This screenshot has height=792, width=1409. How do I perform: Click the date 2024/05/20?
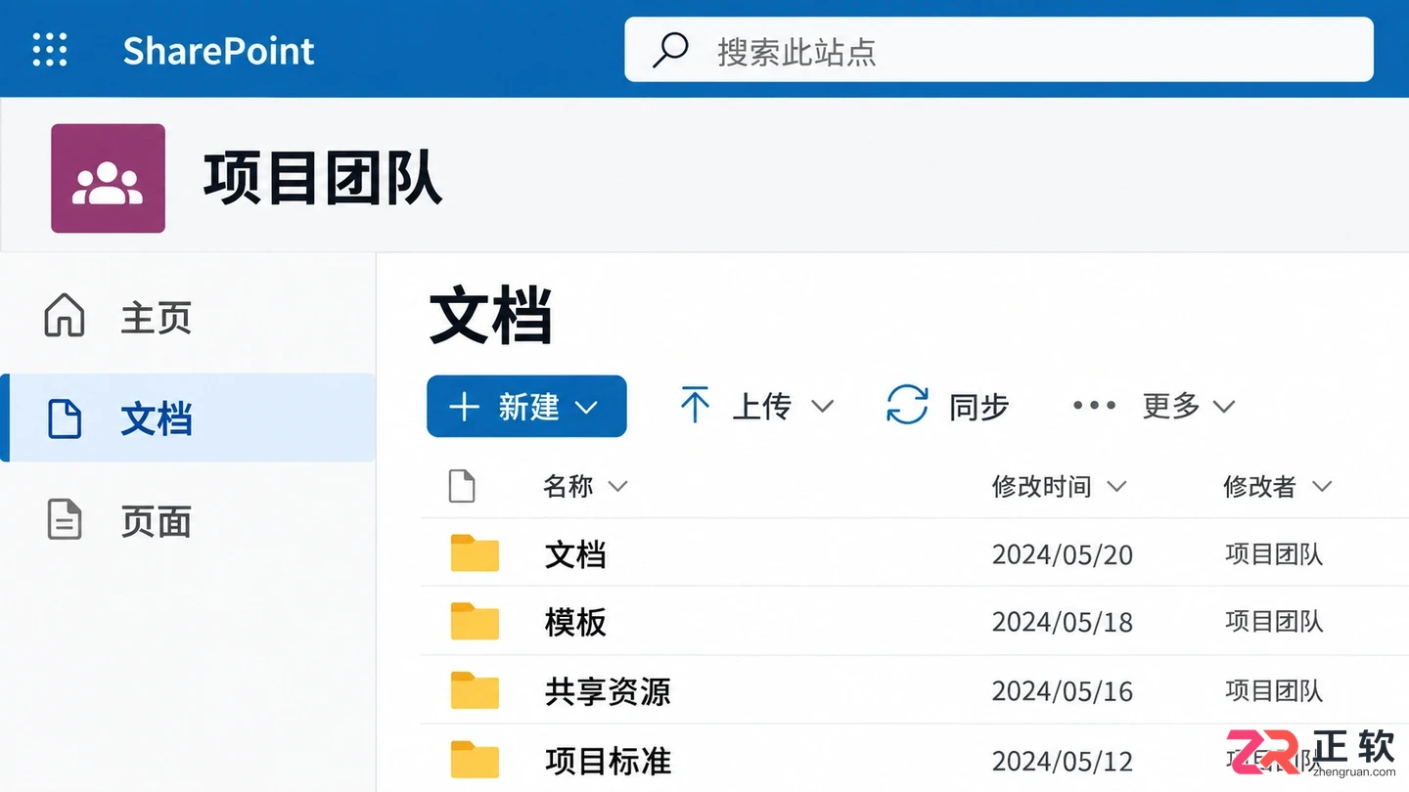click(1063, 554)
